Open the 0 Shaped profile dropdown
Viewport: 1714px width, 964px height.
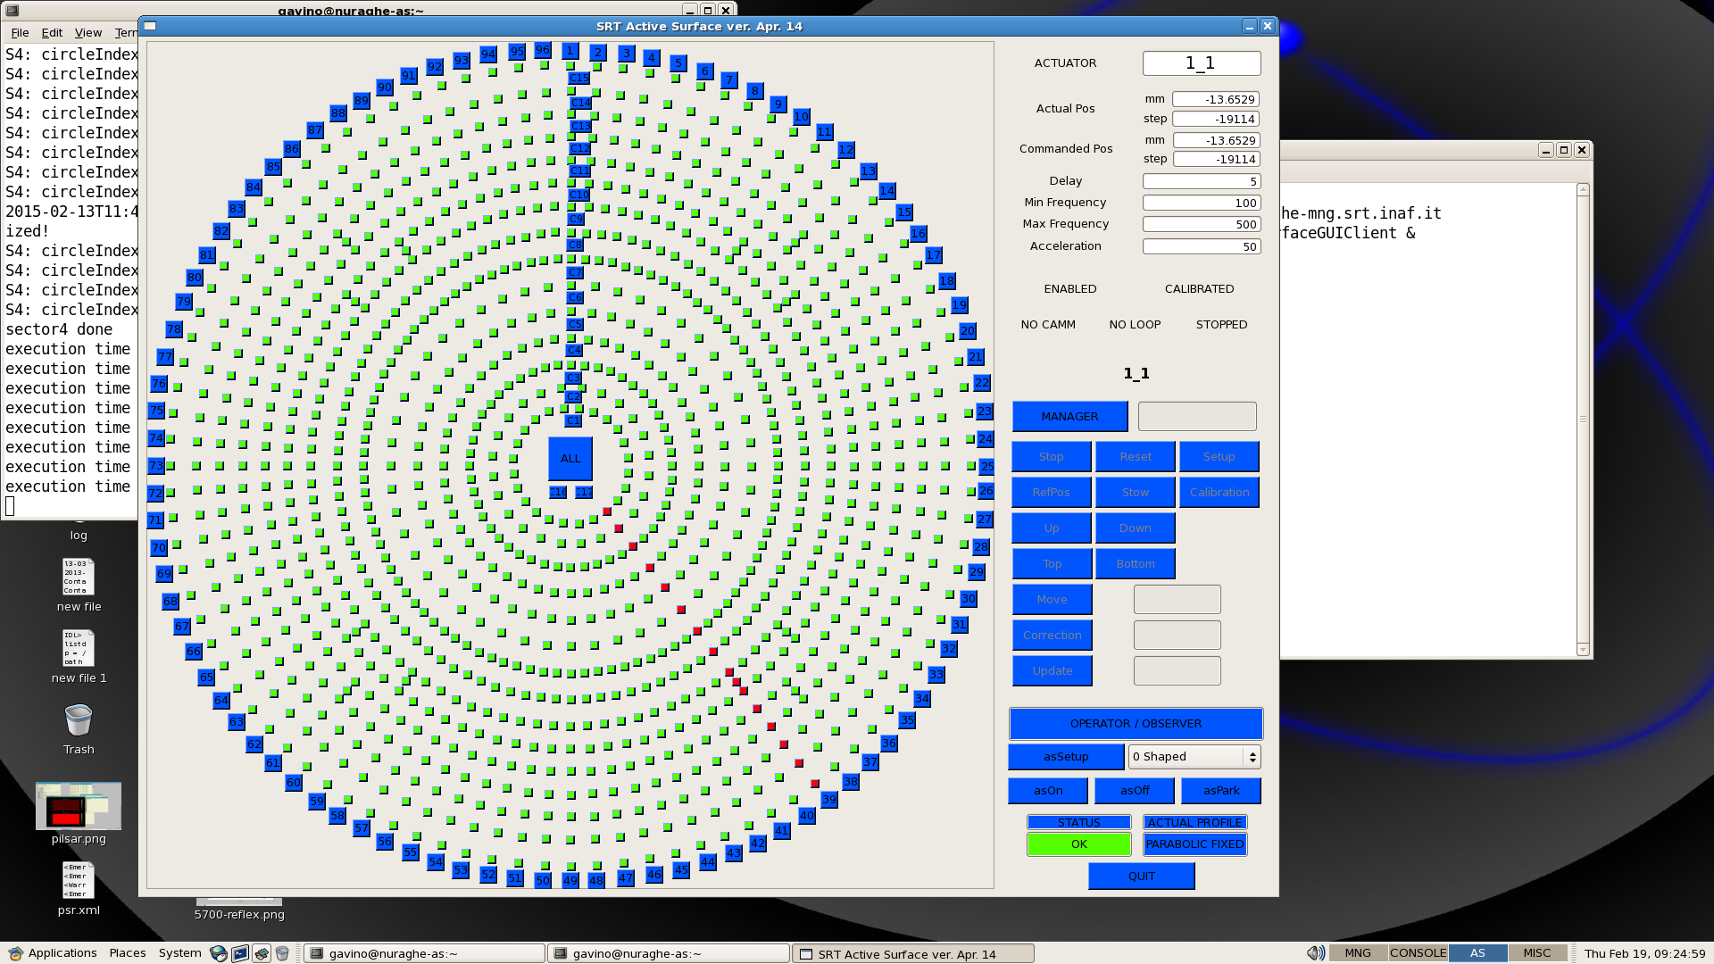click(1194, 756)
